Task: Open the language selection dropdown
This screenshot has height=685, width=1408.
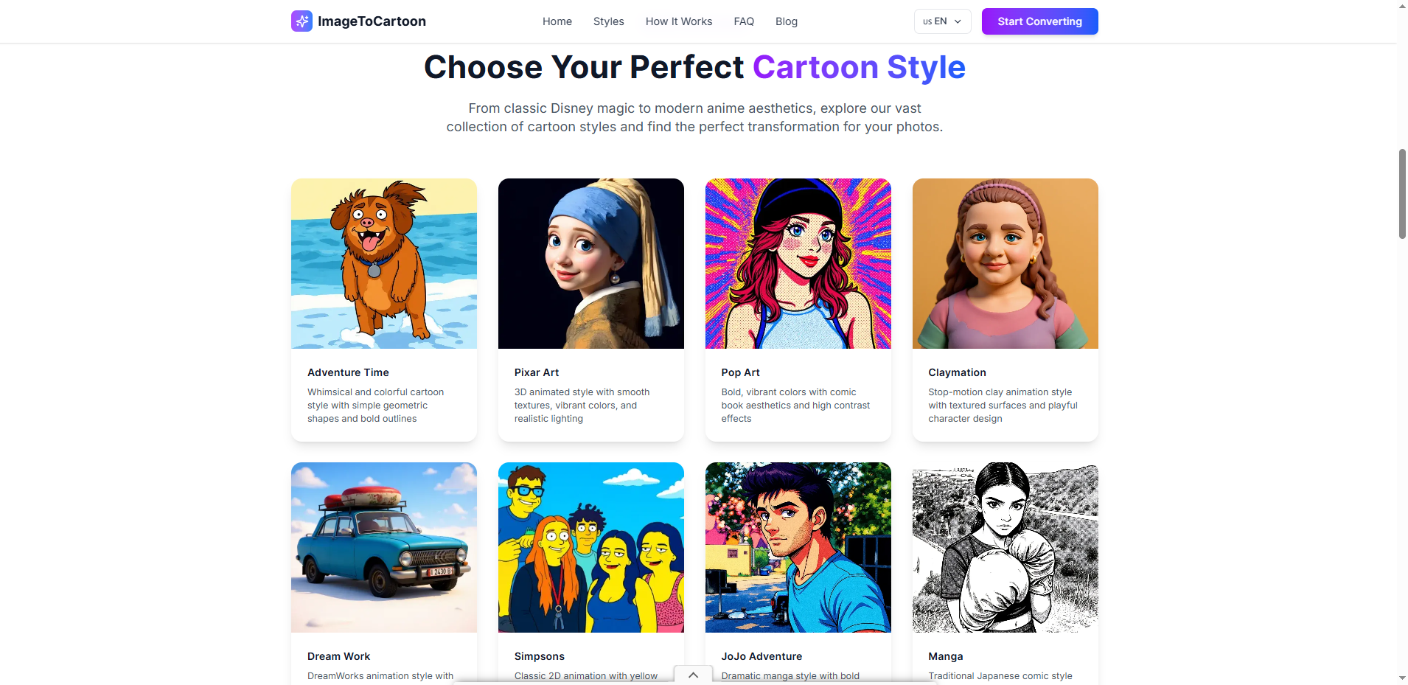Action: pos(941,21)
